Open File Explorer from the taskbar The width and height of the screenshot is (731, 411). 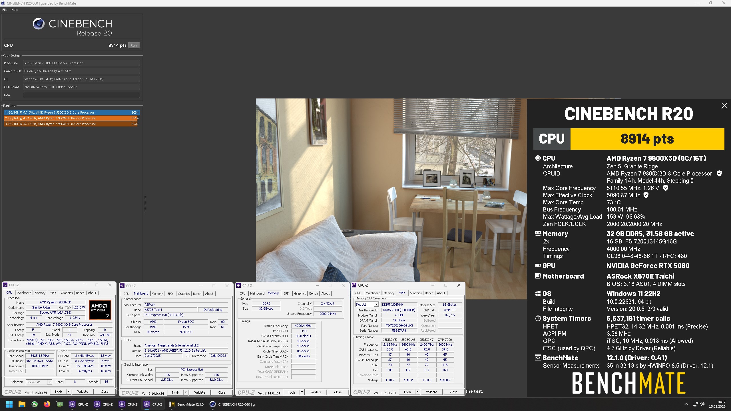tap(22, 404)
